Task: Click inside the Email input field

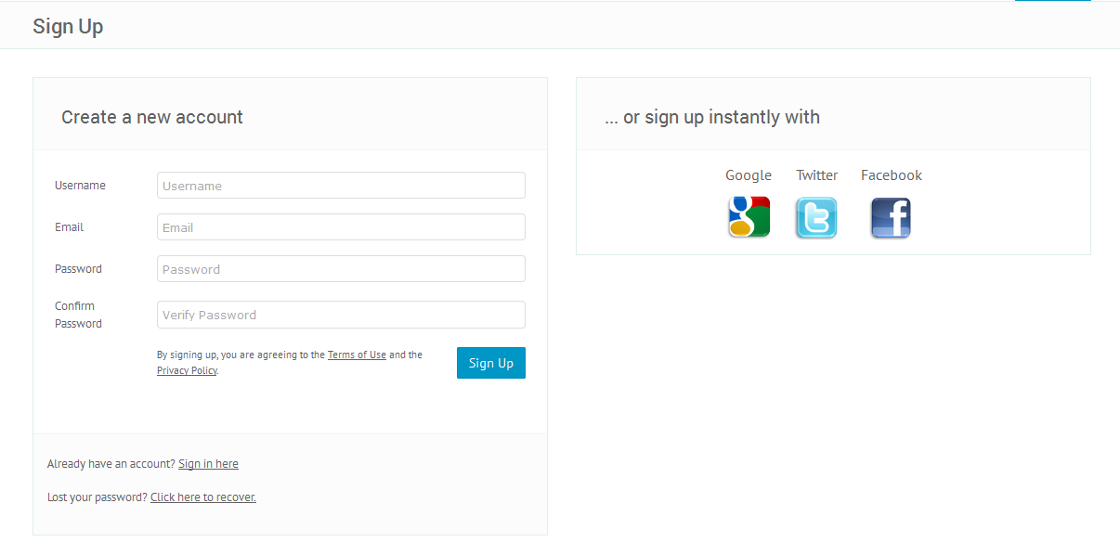Action: [x=341, y=226]
